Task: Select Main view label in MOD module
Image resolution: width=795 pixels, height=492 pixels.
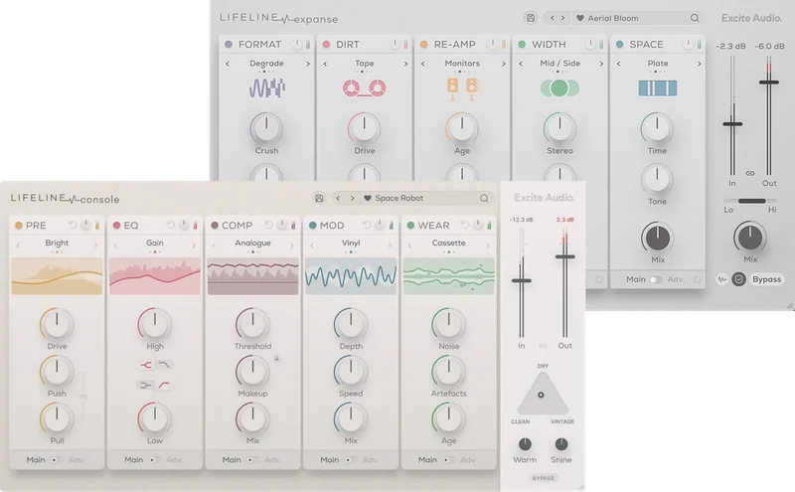Action: (x=330, y=460)
